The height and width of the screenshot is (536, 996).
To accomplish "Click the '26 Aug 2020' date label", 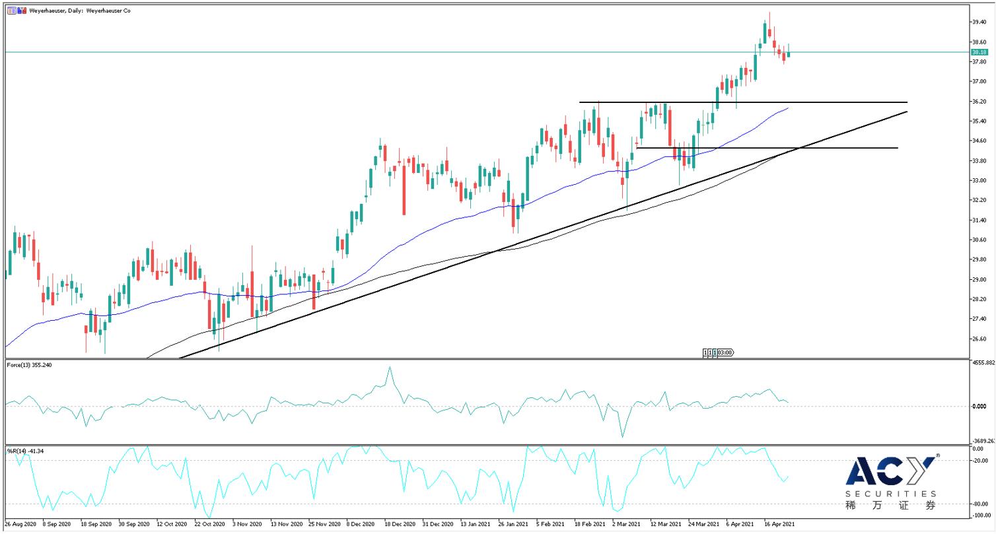I will click(20, 524).
